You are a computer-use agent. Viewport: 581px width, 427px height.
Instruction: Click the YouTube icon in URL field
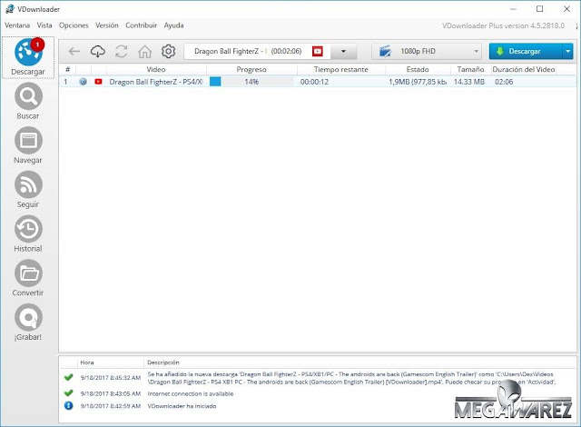coord(318,51)
